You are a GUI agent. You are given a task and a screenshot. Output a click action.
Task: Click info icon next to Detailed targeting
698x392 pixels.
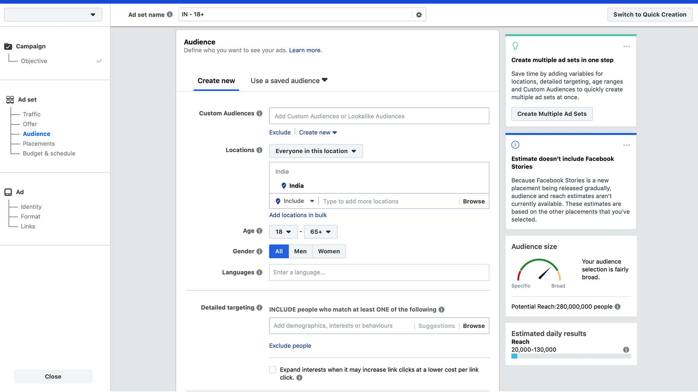tap(259, 308)
